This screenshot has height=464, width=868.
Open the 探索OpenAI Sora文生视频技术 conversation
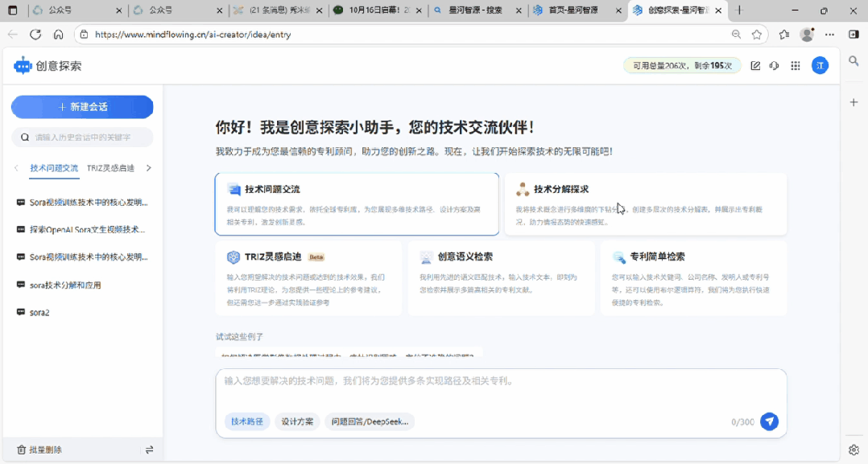tap(82, 229)
